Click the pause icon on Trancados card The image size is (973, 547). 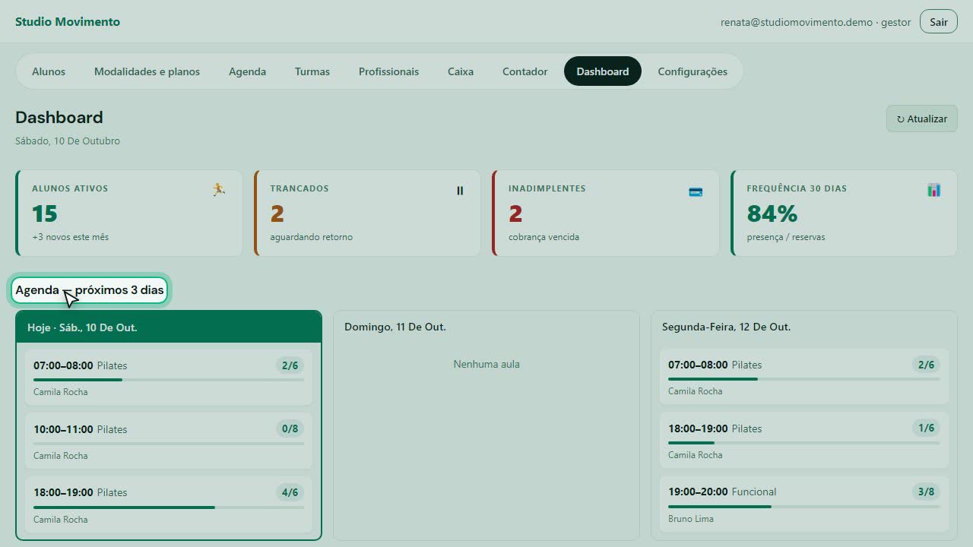(460, 191)
